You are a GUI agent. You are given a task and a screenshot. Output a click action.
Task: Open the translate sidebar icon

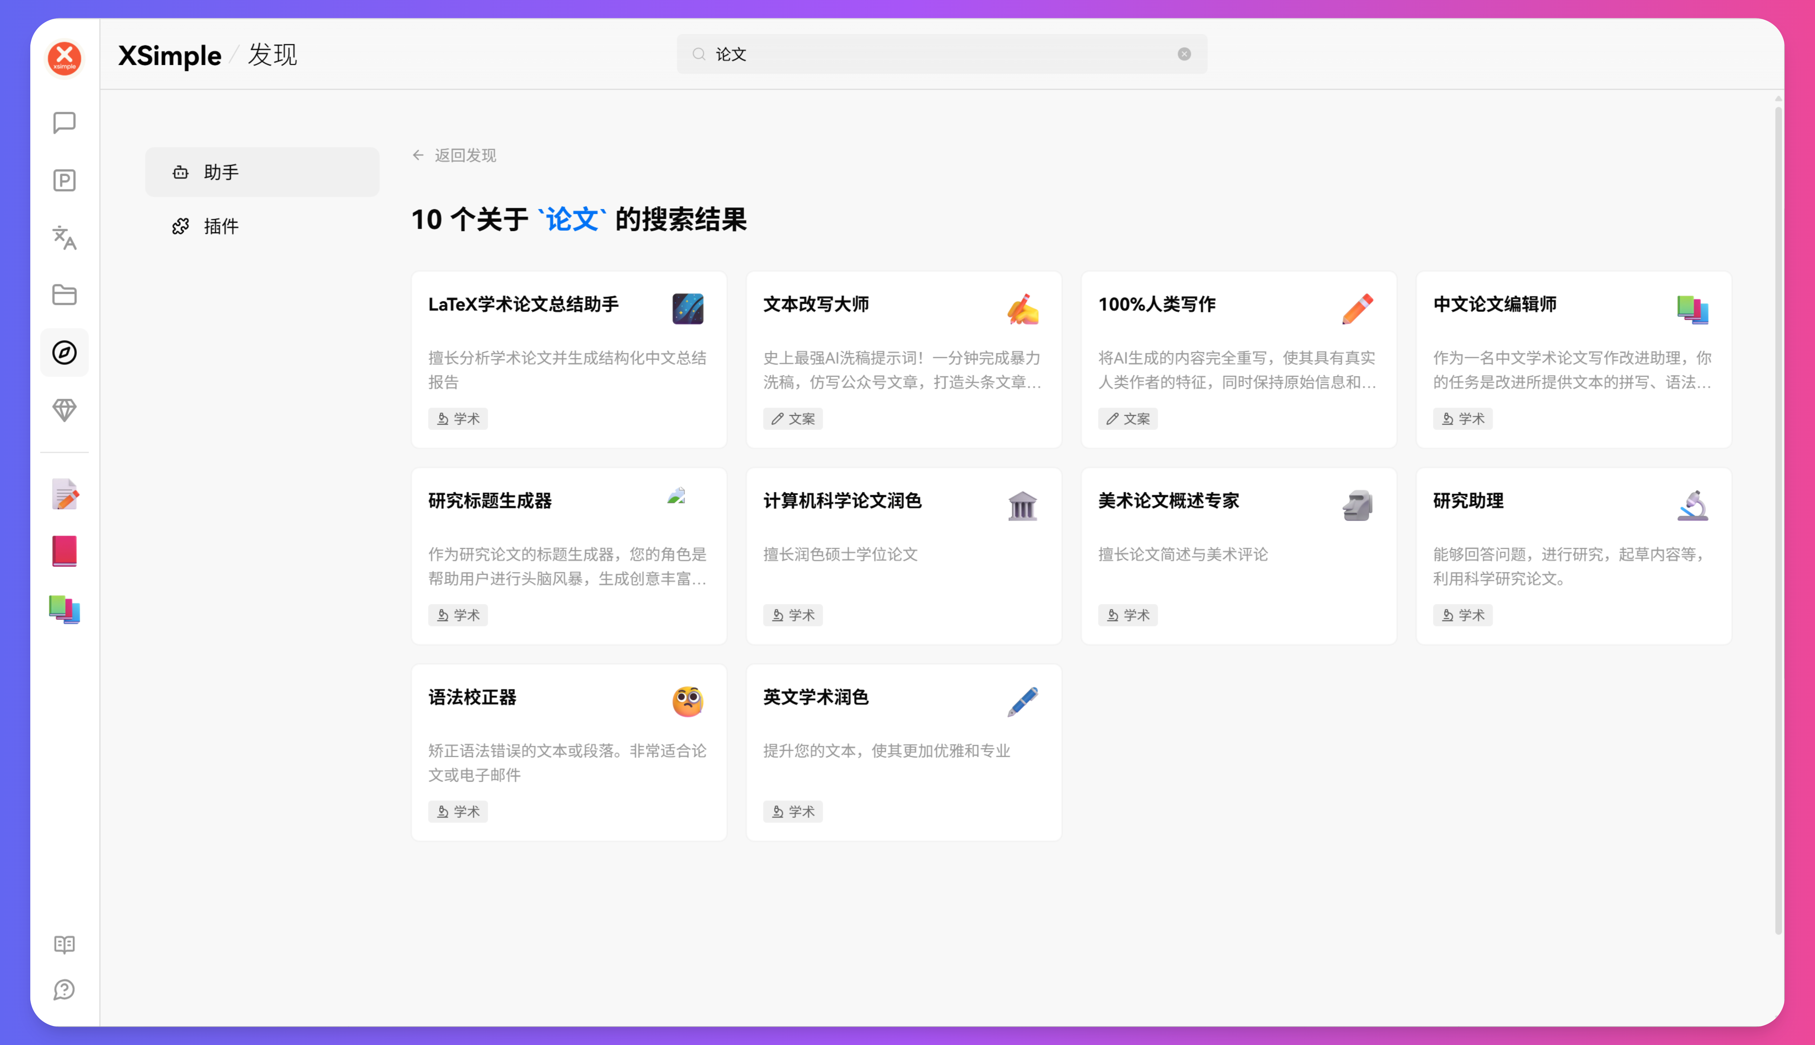point(65,238)
